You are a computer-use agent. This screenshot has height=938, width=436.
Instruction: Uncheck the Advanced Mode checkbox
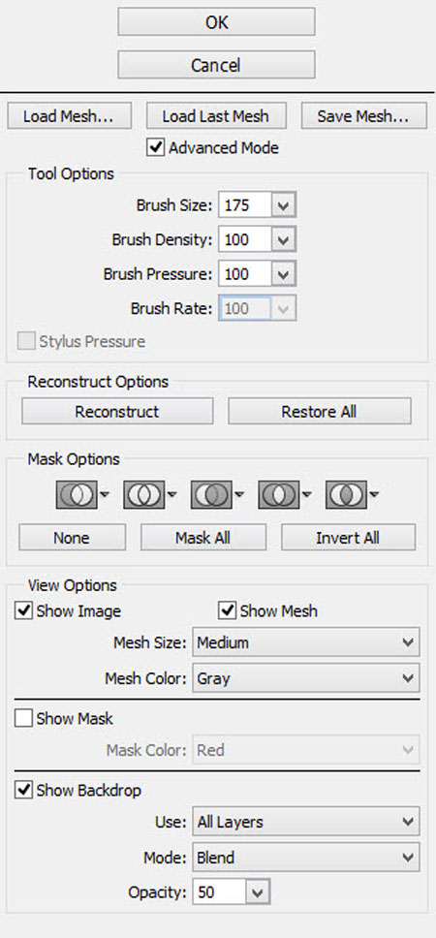[x=156, y=147]
